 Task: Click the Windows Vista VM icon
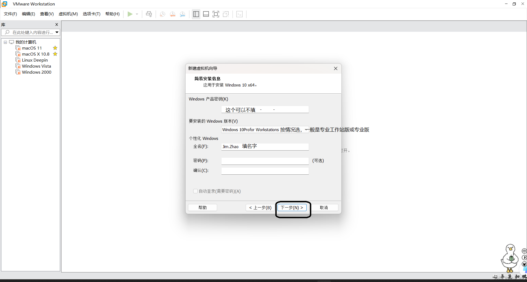[x=18, y=66]
